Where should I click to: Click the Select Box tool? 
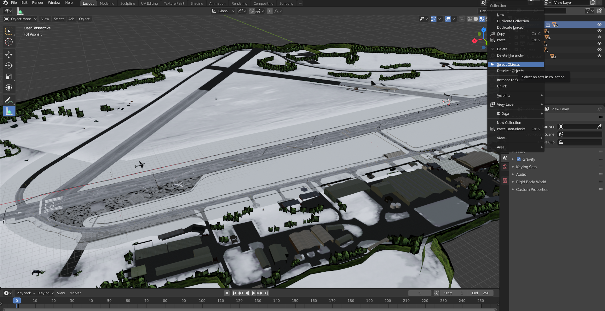click(9, 31)
